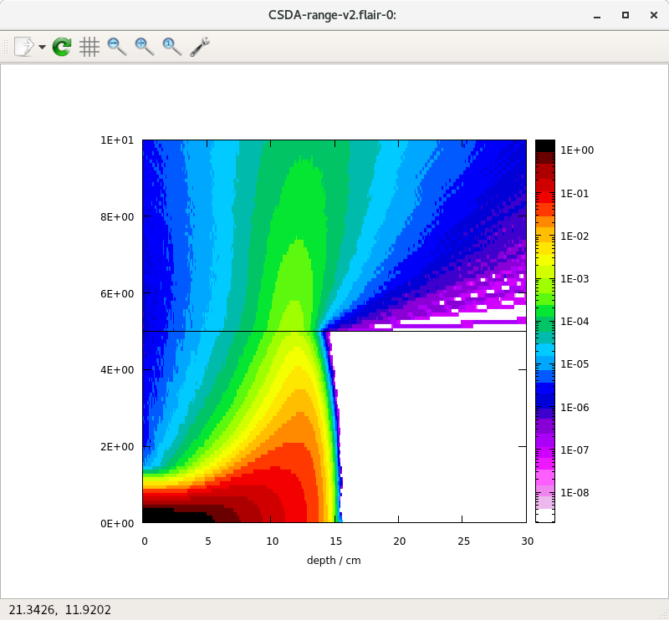Click the white band at colorbar bottom
This screenshot has width=669, height=620.
(x=545, y=516)
